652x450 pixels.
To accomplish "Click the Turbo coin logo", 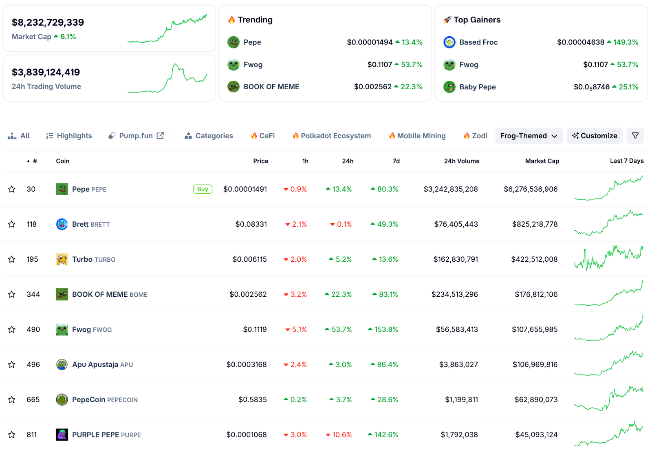I will pyautogui.click(x=62, y=259).
